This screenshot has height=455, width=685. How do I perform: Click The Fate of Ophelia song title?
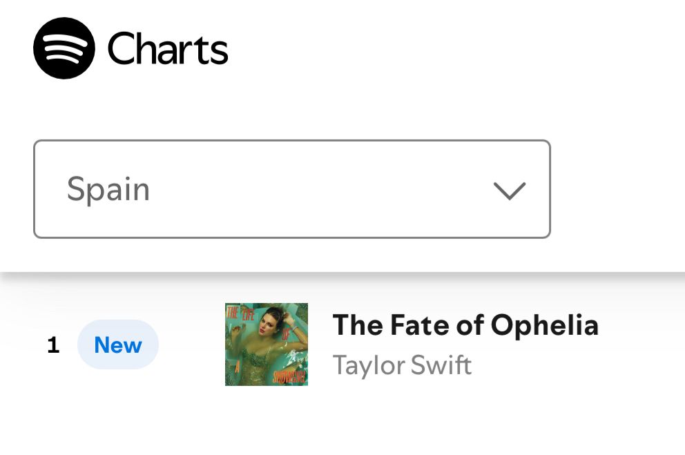pyautogui.click(x=465, y=325)
